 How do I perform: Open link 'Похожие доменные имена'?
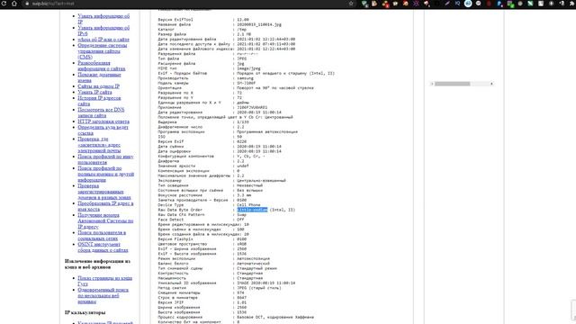99,77
